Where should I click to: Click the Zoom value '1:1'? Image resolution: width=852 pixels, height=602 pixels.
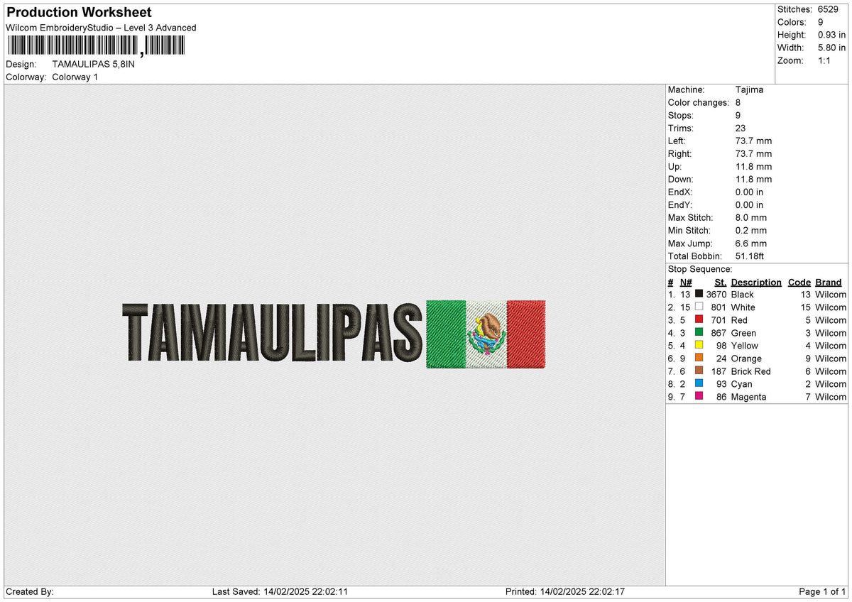(825, 60)
